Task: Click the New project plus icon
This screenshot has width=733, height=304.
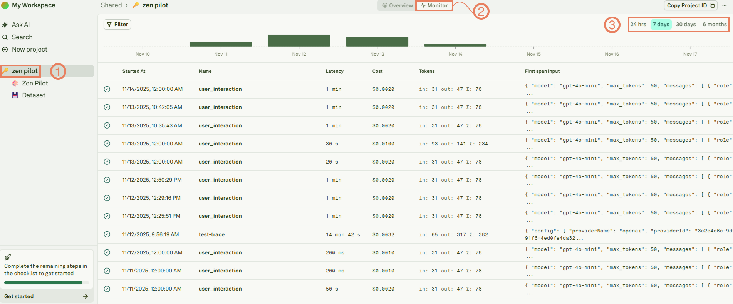Action: (5, 50)
